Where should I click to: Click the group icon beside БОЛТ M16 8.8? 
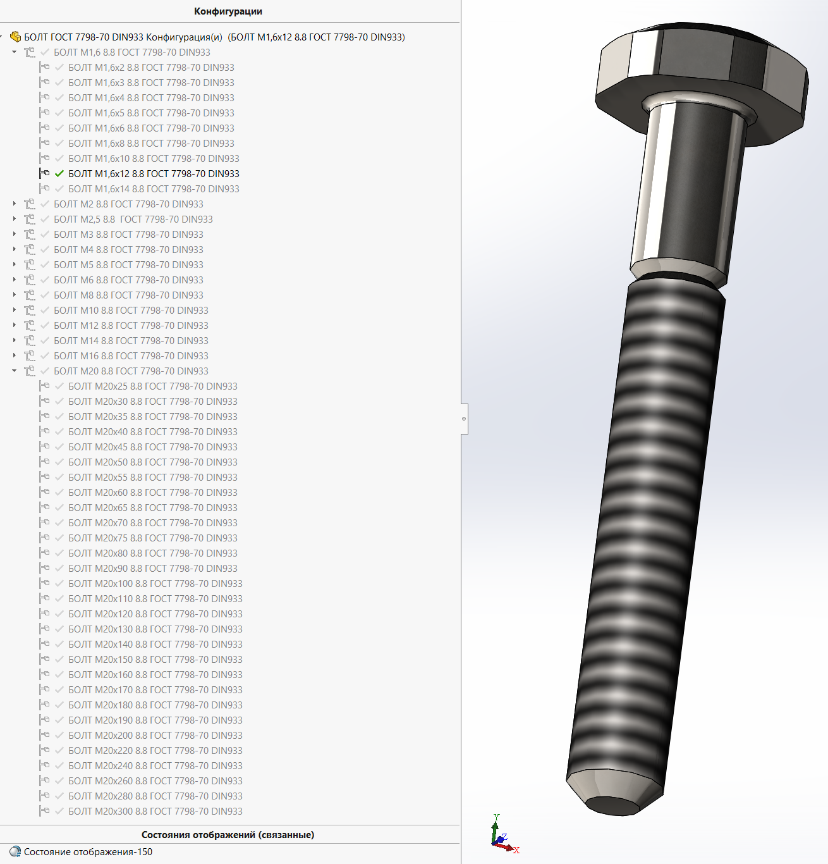click(30, 355)
